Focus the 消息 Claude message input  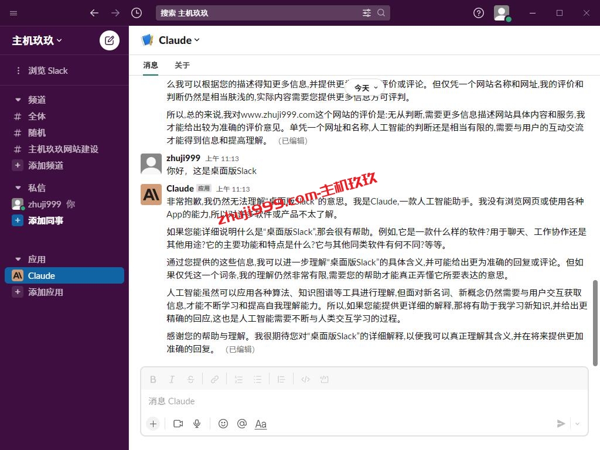click(x=364, y=401)
